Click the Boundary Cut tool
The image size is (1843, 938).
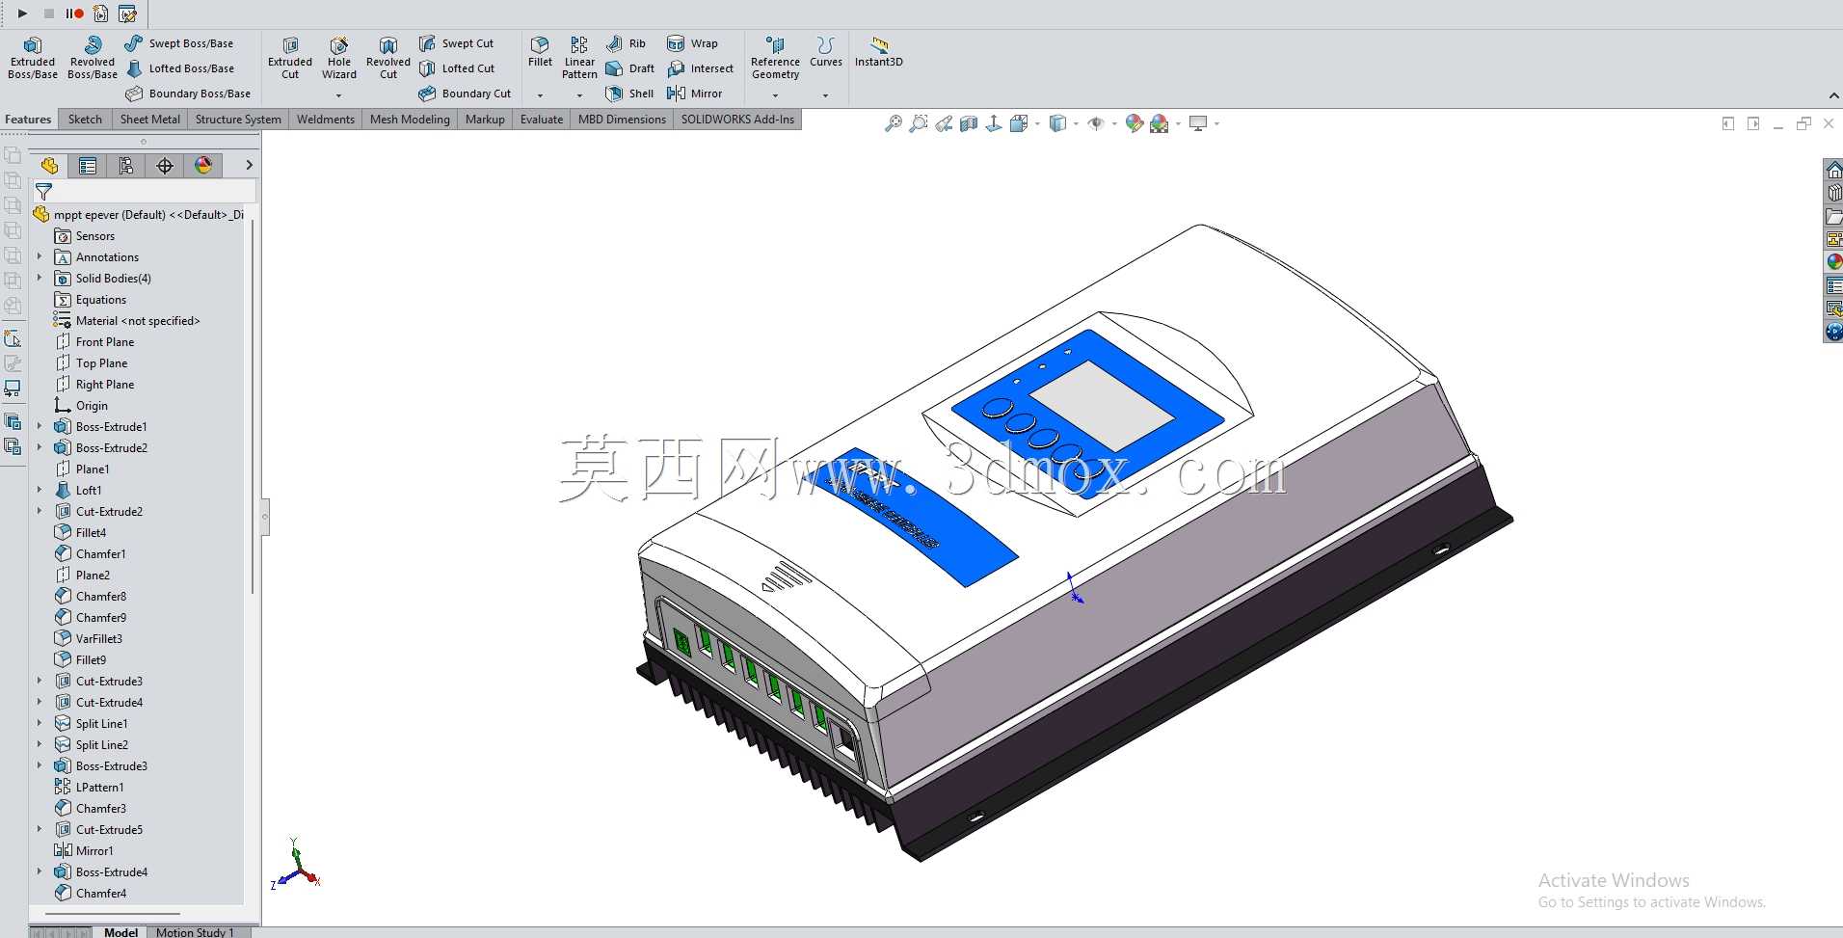[x=466, y=94]
